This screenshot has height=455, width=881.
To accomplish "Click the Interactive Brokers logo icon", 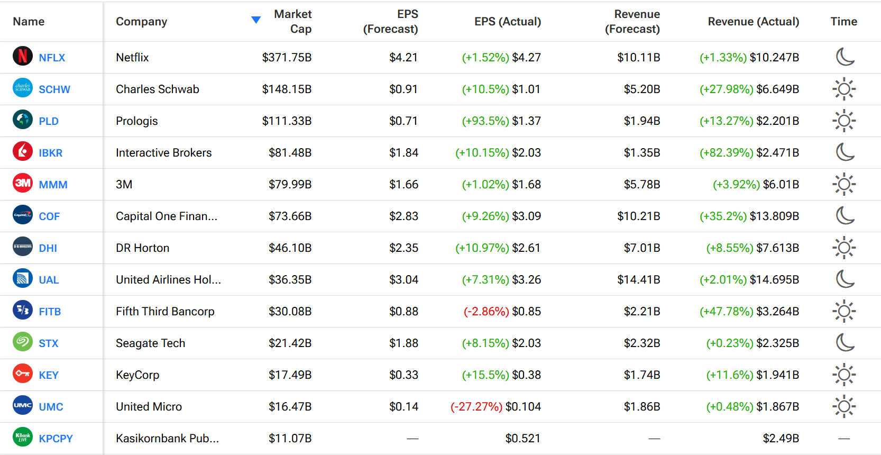I will [23, 151].
